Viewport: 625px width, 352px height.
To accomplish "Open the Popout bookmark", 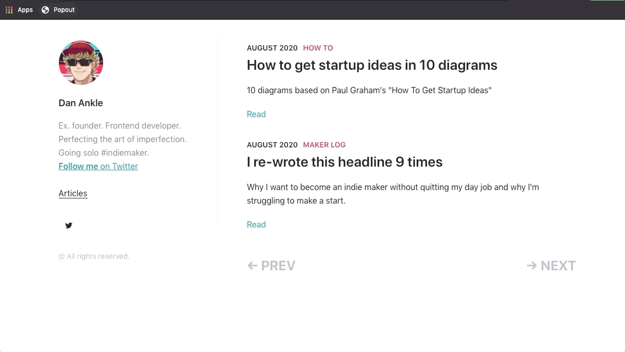I will coord(58,10).
